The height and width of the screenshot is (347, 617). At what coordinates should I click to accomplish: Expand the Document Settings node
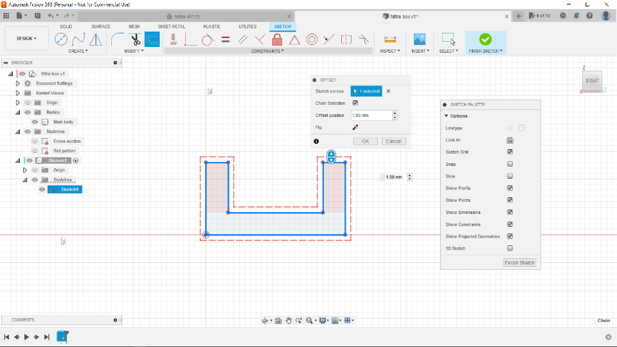tap(18, 84)
